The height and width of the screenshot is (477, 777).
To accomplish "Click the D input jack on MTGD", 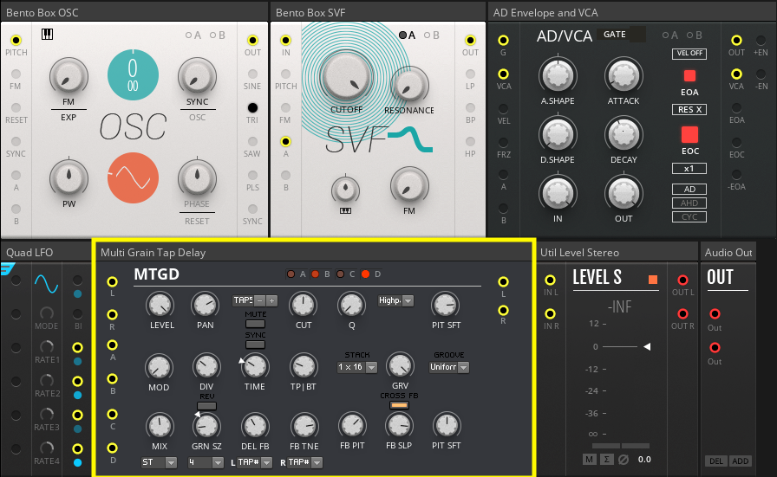I will click(x=113, y=448).
